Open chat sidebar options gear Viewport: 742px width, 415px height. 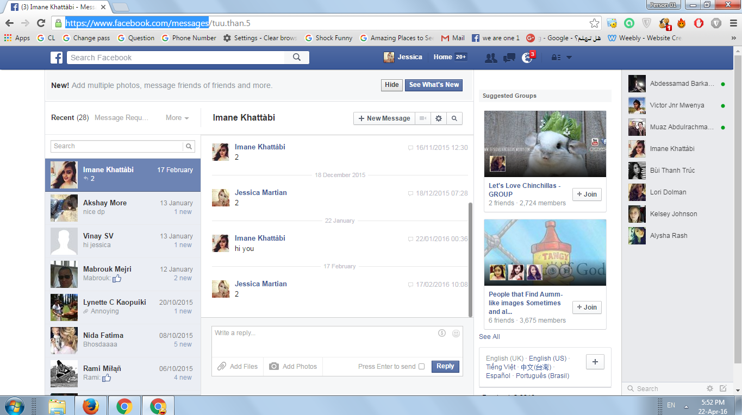(x=709, y=388)
